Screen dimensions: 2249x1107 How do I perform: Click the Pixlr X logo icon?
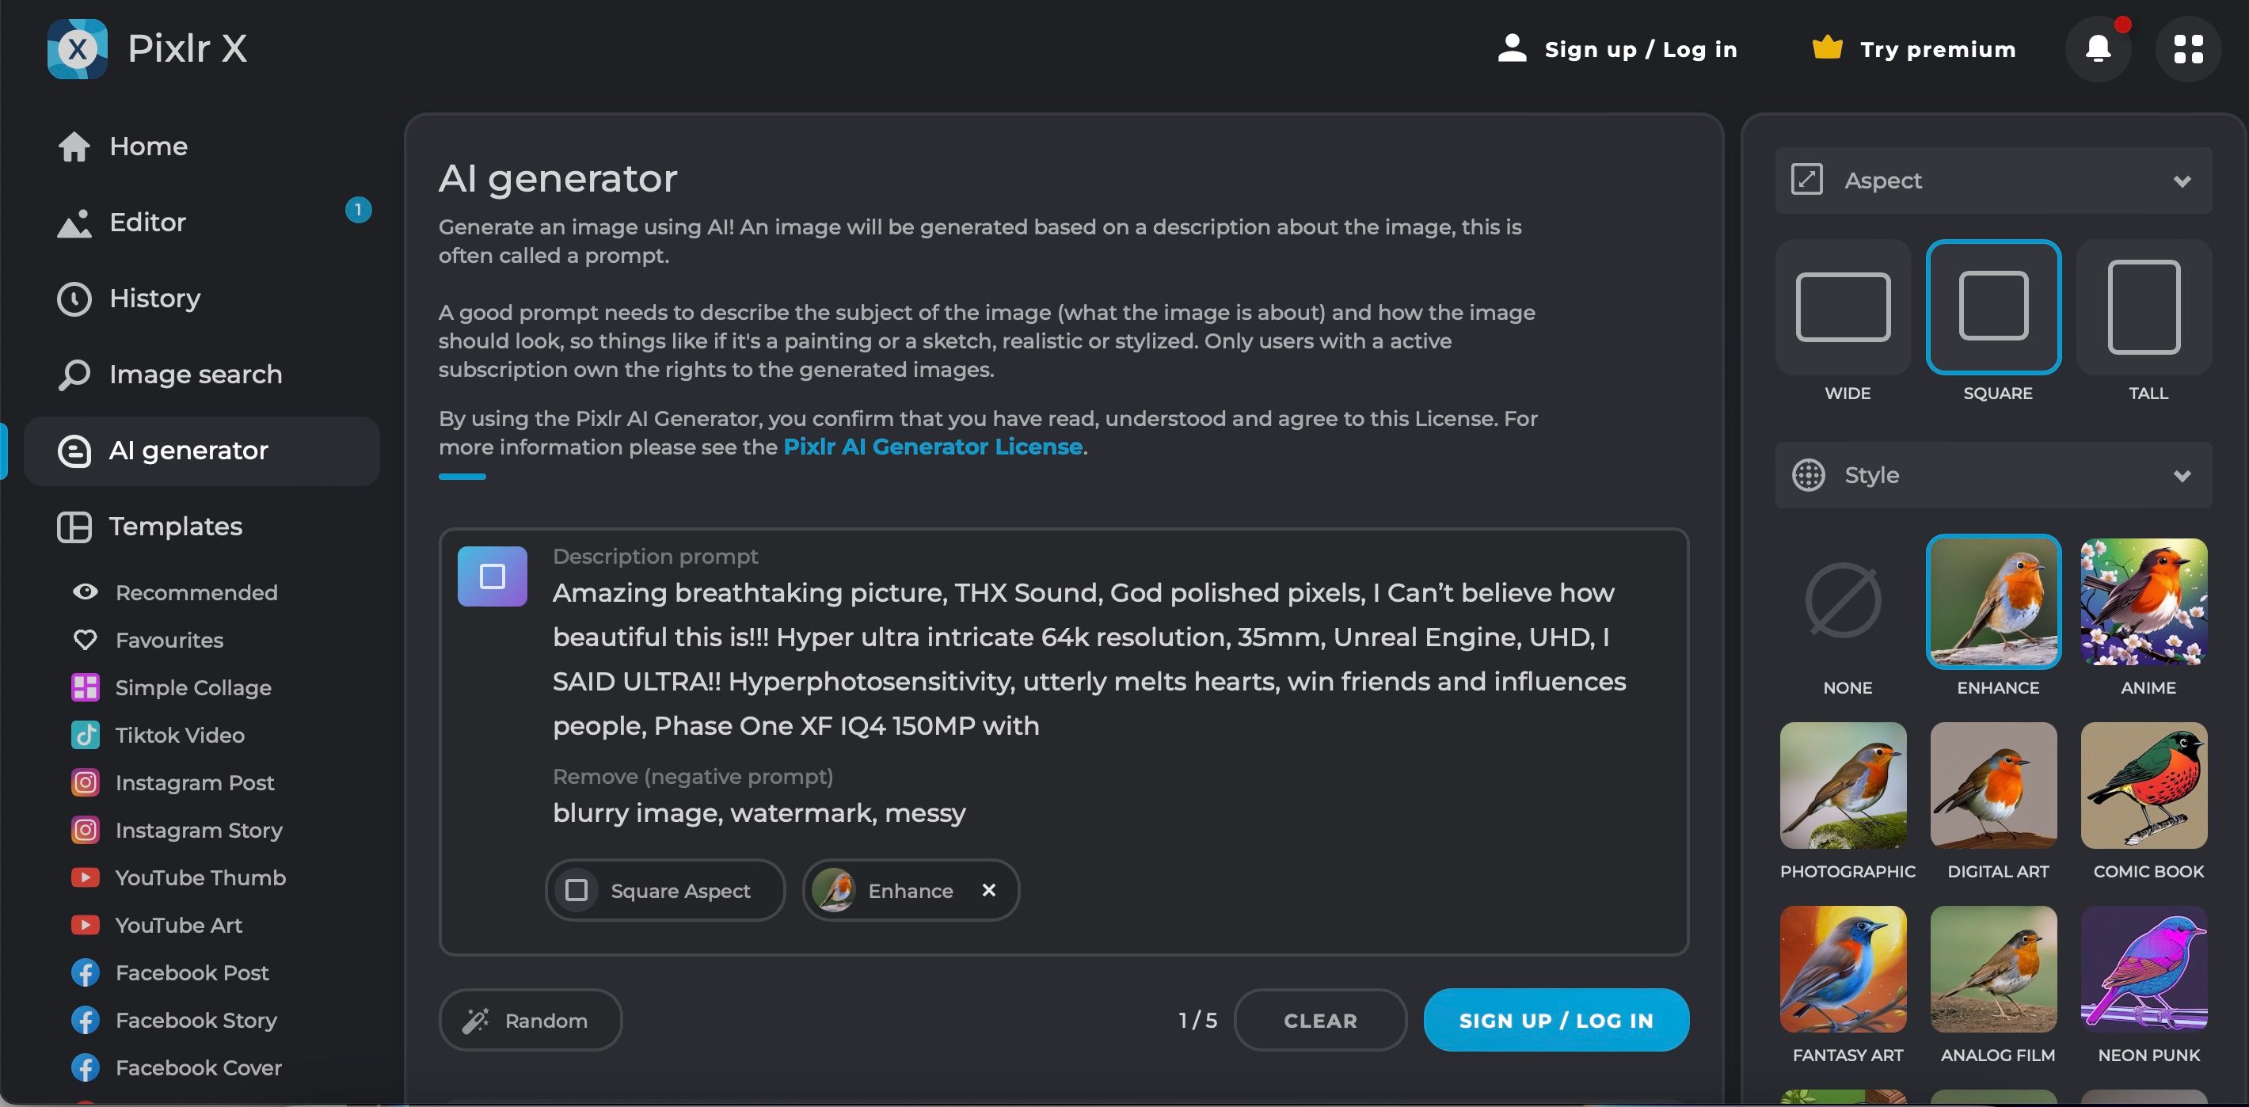(x=78, y=49)
